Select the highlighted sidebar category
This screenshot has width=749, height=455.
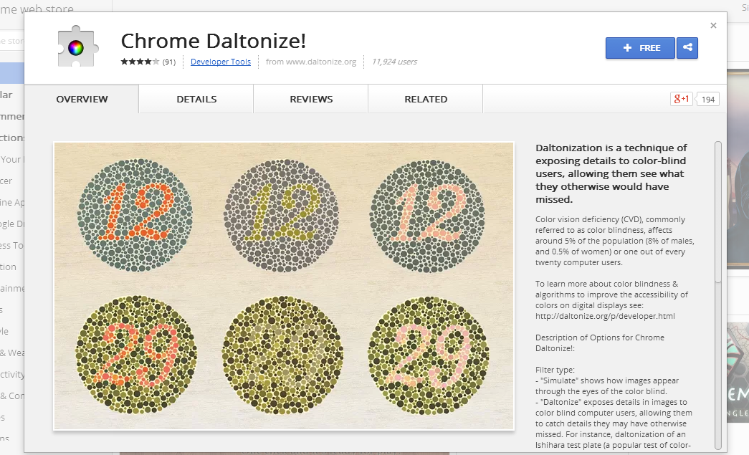pos(11,72)
